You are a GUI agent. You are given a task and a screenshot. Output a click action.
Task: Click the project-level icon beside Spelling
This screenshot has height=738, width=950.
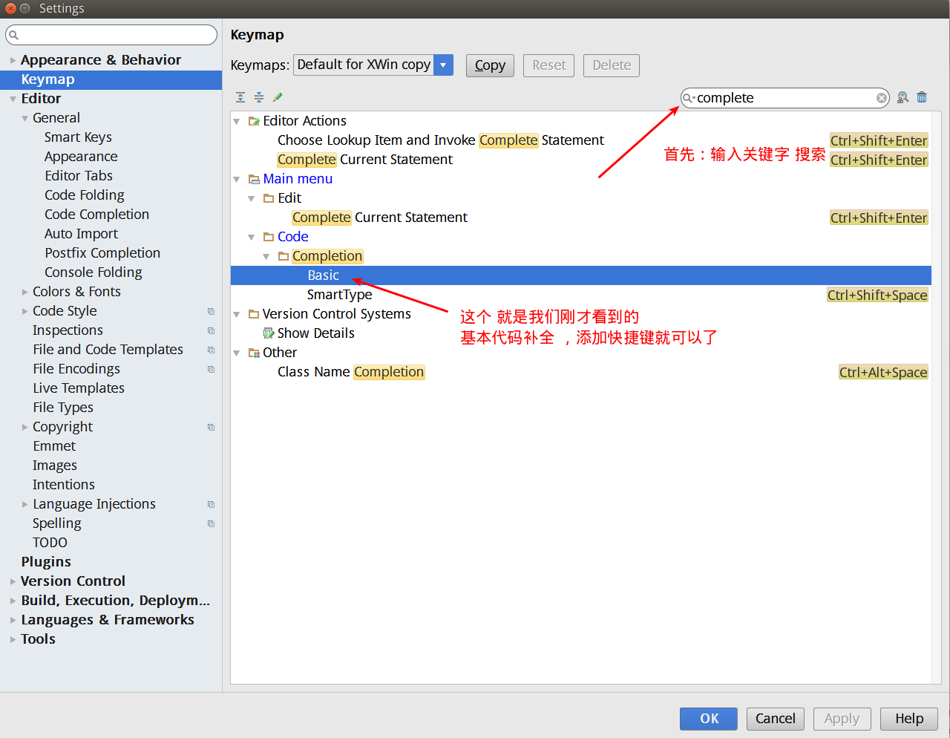(211, 523)
